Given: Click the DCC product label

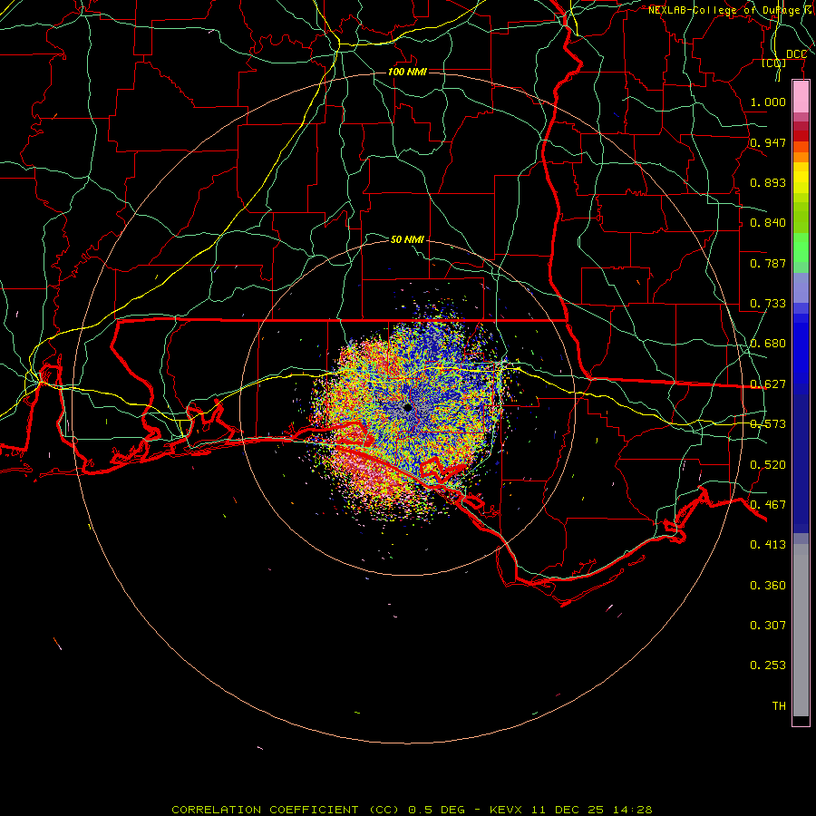Looking at the screenshot, I should click(x=796, y=54).
